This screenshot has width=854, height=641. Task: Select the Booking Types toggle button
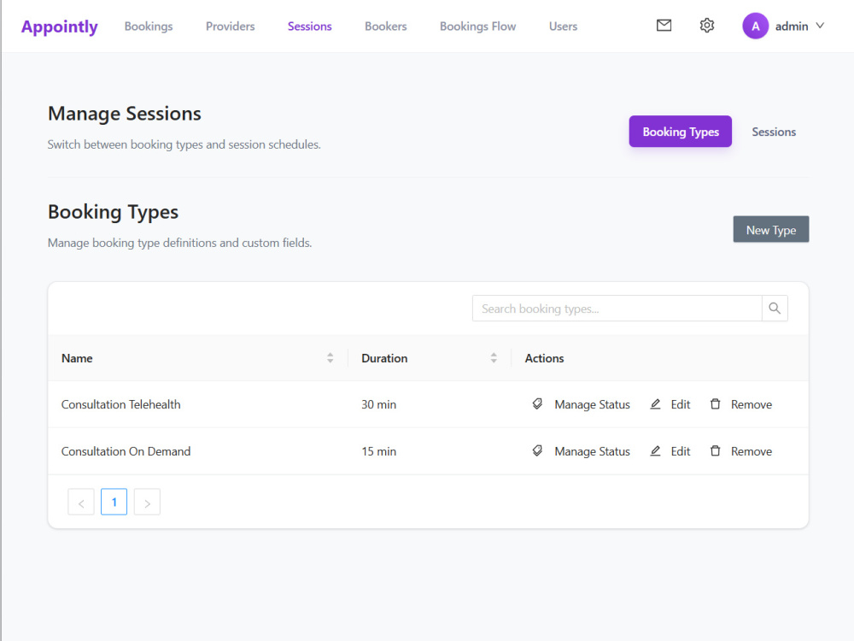[681, 132]
